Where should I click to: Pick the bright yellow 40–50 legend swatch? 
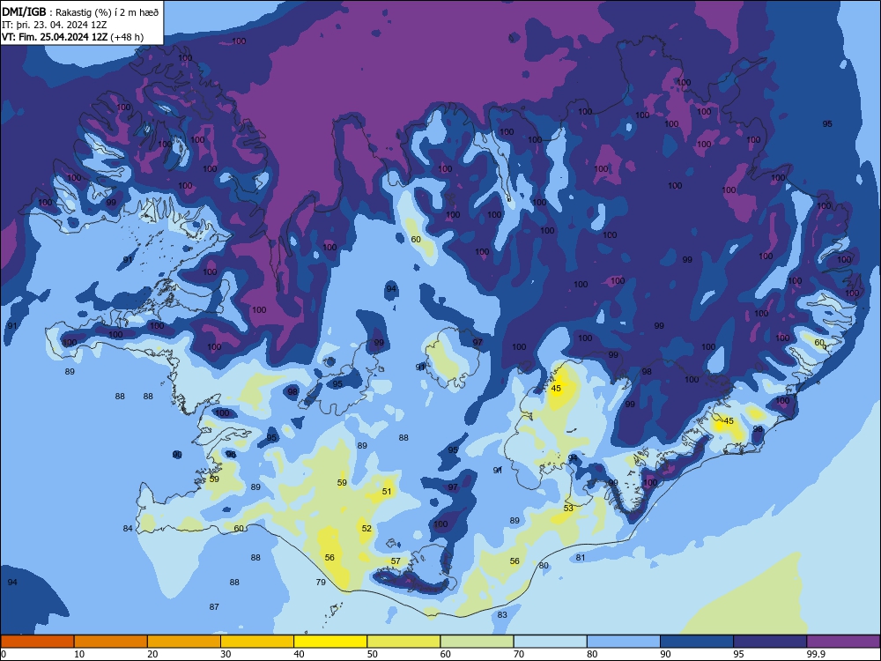pos(330,642)
